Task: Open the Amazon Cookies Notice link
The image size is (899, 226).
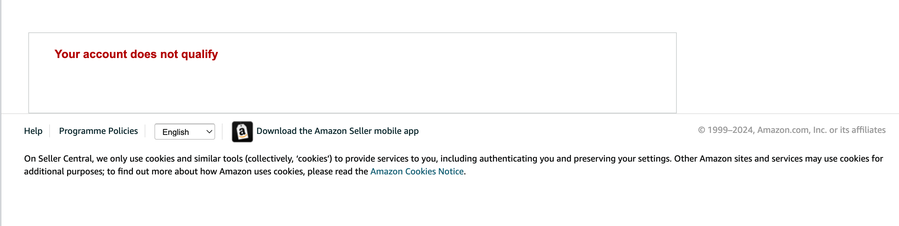Action: [417, 171]
